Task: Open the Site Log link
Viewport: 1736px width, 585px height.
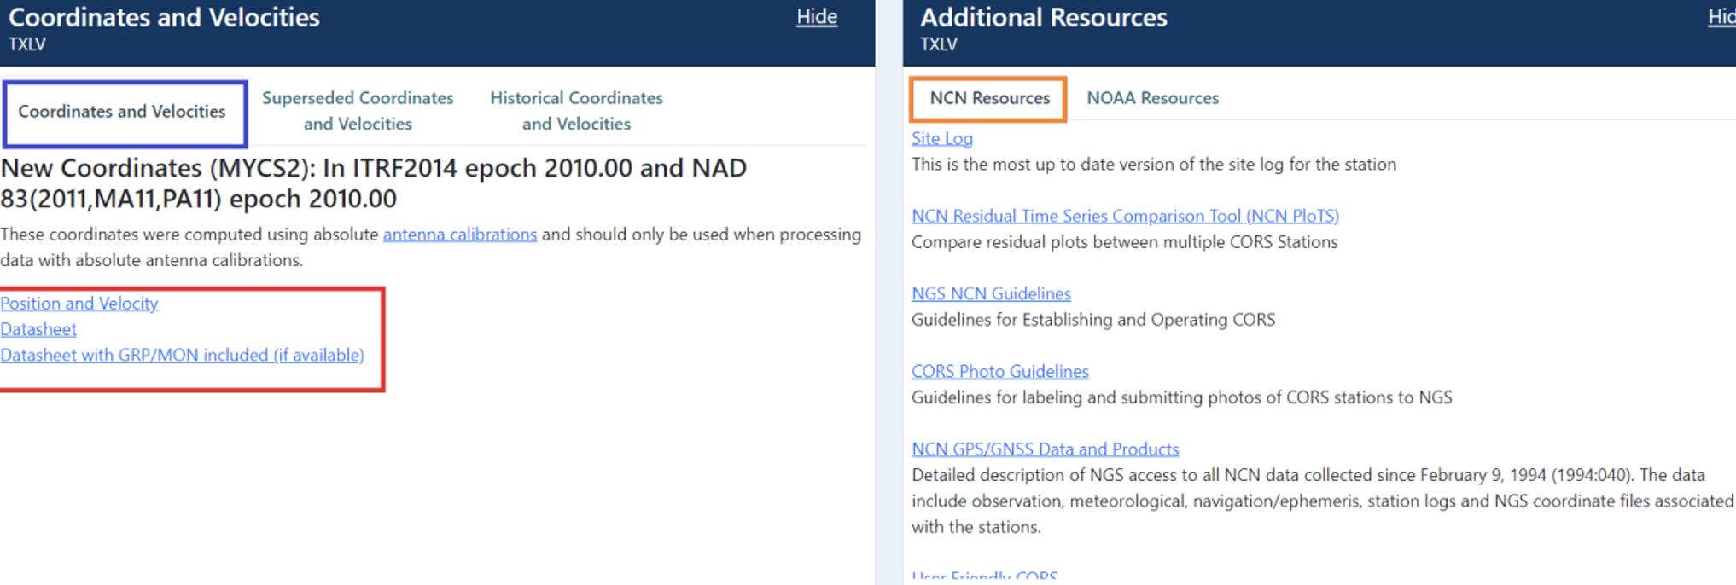Action: pos(941,138)
